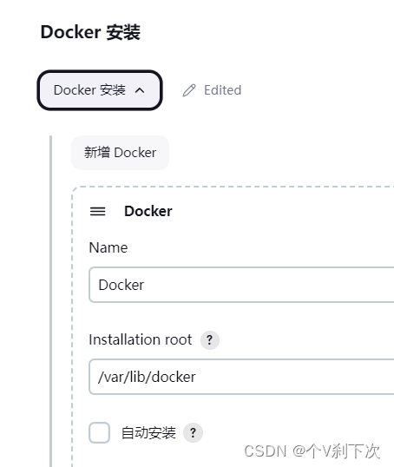This screenshot has height=467, width=394.
Task: Click the vertical section indent line
Action: click(50, 301)
